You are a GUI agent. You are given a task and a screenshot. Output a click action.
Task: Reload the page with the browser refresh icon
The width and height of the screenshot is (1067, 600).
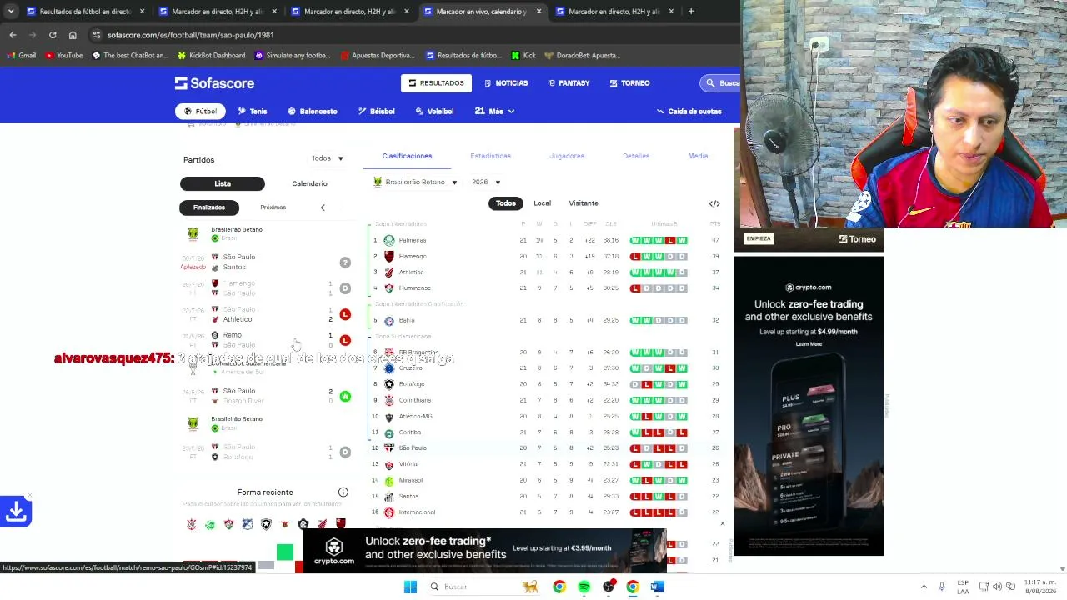tap(53, 35)
